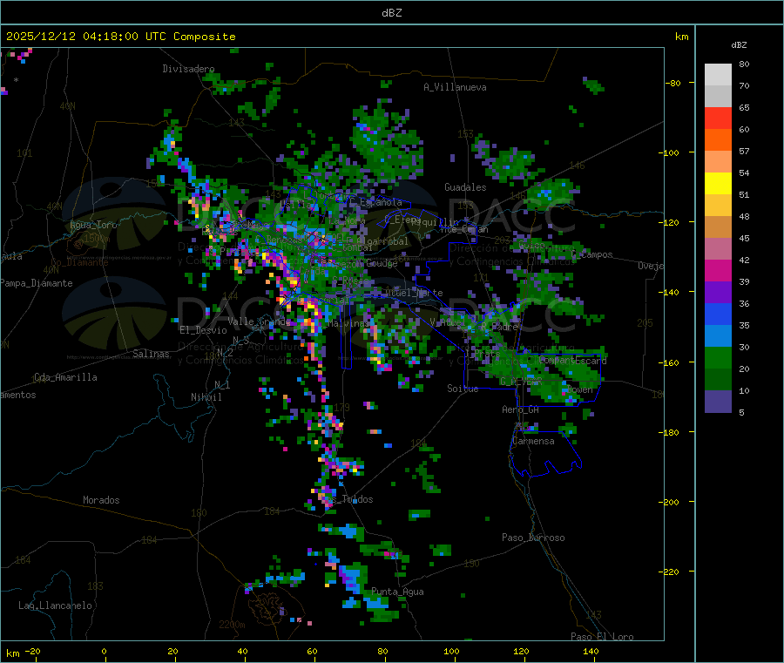This screenshot has height=663, width=784.
Task: Click the 'Agua_Toro' label
Action: (93, 225)
